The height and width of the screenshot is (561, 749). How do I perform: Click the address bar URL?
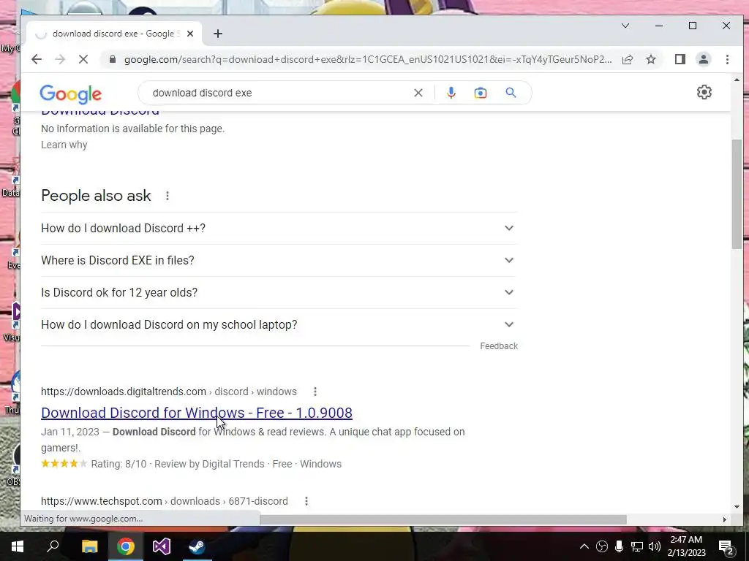click(x=368, y=59)
